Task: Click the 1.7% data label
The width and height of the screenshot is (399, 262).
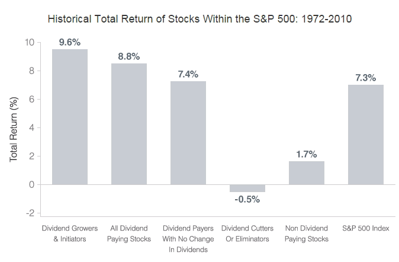Action: tap(307, 154)
